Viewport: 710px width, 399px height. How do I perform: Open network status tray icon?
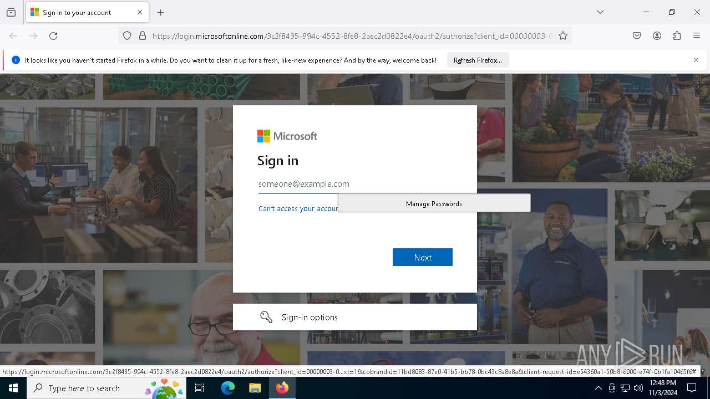(625, 388)
